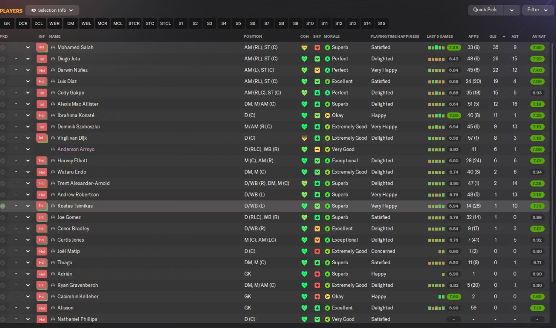556x328 pixels.
Task: Select the GK position slot
Action: coord(7,23)
